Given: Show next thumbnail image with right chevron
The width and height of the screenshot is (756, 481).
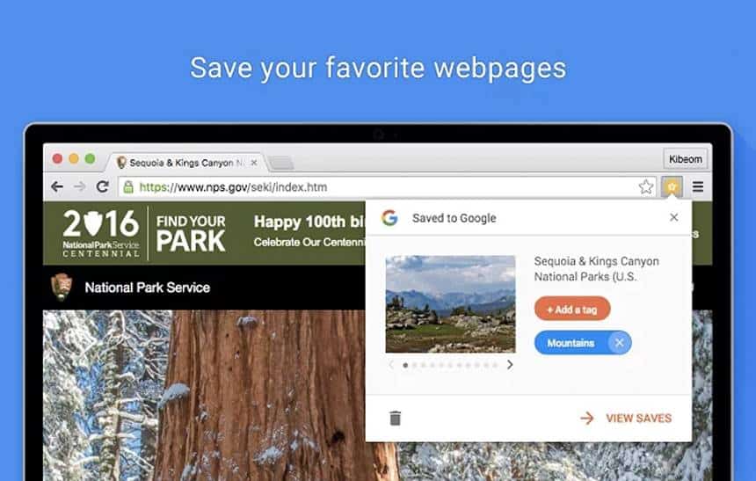Looking at the screenshot, I should (x=510, y=365).
